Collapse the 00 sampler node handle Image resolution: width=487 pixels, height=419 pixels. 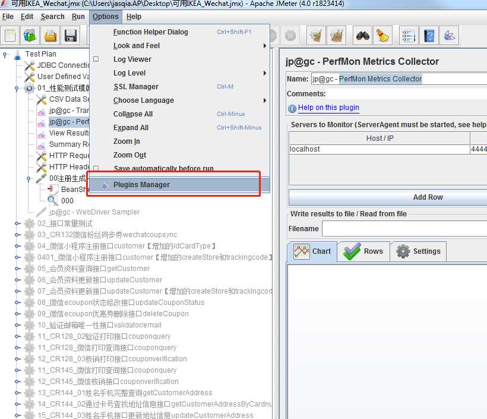(x=29, y=179)
